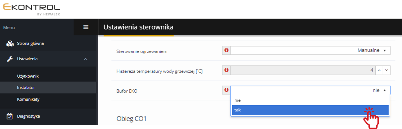Screen dimensions: 402x129
Task: Open the Sterowanie ogrzewaniem Manualne dropdown
Action: (x=310, y=50)
